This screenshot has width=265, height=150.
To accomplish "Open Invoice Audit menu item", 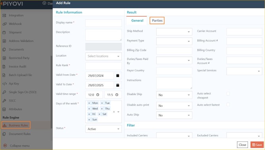I will [x=17, y=67].
